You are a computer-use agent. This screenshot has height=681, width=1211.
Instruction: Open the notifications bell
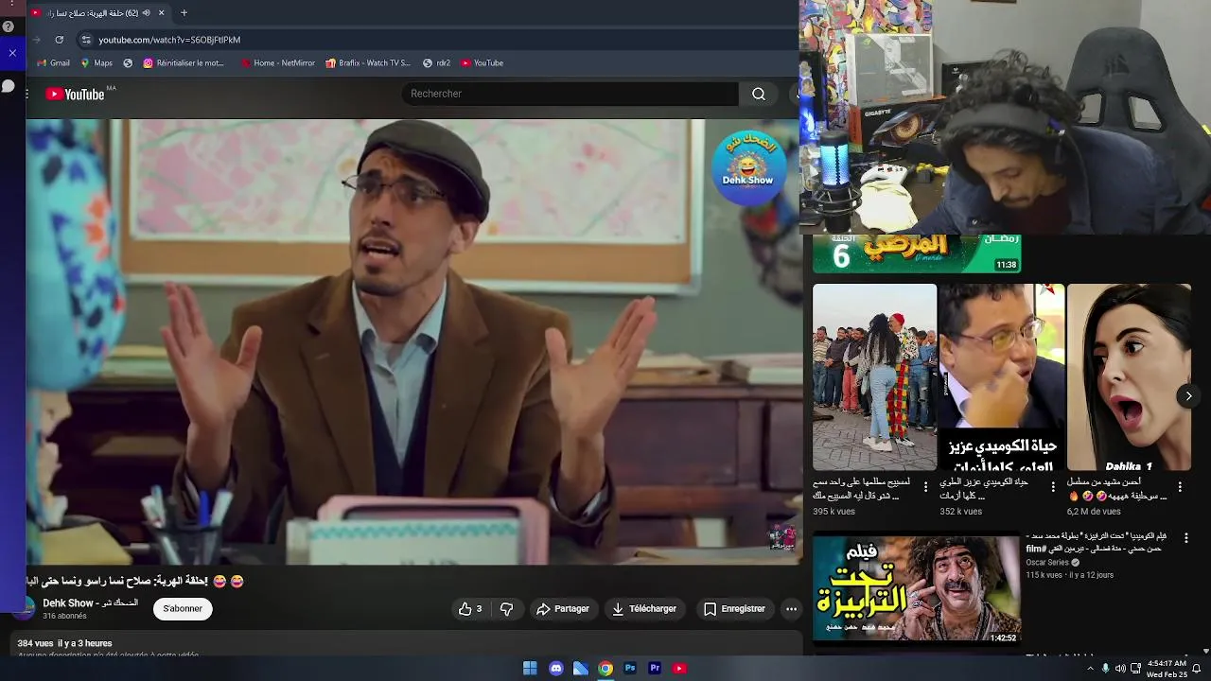(1196, 669)
